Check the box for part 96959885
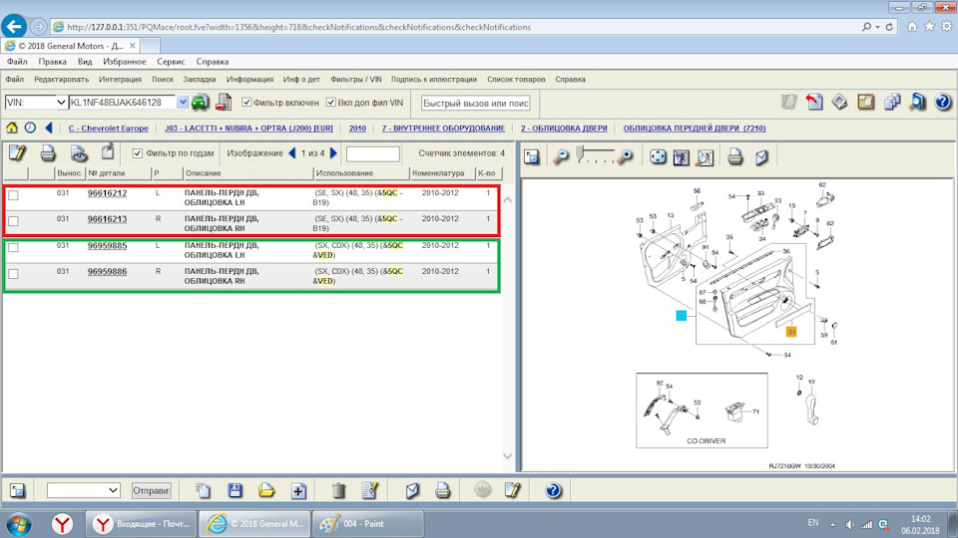 coord(13,248)
